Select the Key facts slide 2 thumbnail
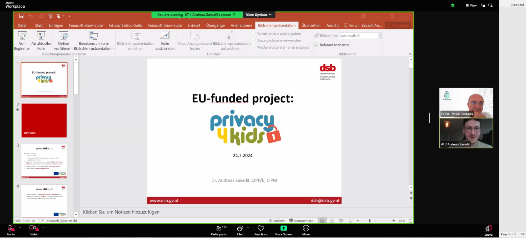Image resolution: width=526 pixels, height=238 pixels. point(44,120)
